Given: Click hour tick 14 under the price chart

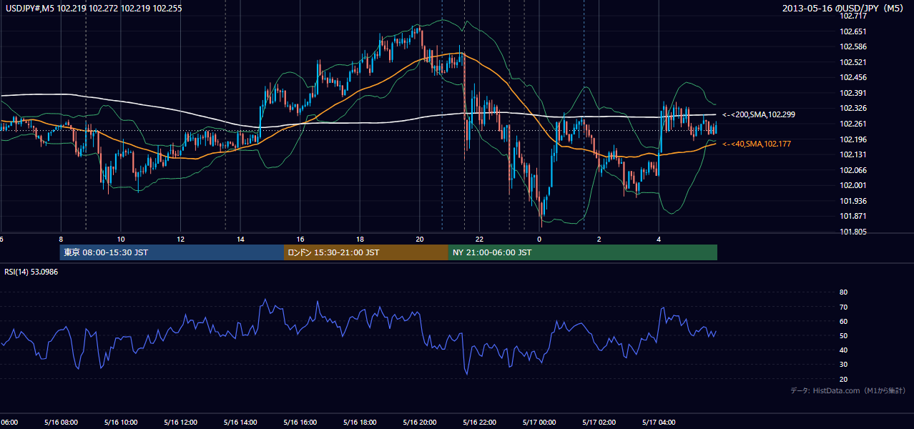Looking at the screenshot, I should 241,239.
